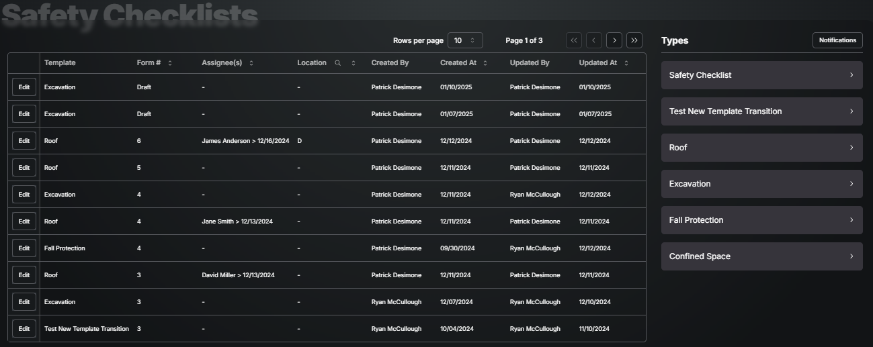Open the Rows per page dropdown
873x347 pixels.
pyautogui.click(x=465, y=40)
